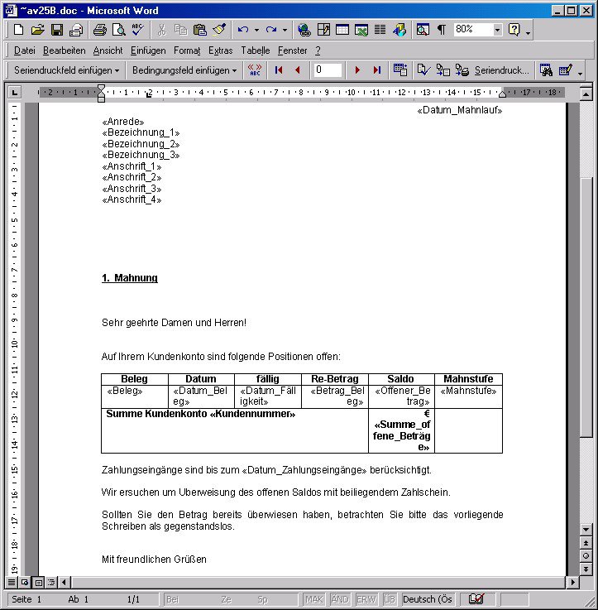Click the Save icon in toolbar
598x610 pixels.
tap(57, 30)
